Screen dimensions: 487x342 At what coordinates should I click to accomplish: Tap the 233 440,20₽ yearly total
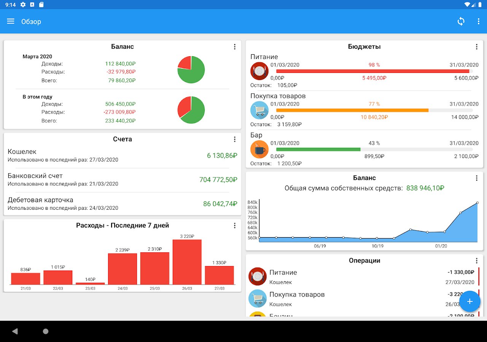[121, 121]
